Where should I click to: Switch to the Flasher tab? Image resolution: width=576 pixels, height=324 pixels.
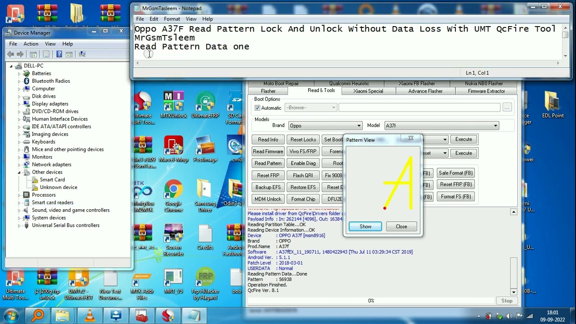[268, 91]
